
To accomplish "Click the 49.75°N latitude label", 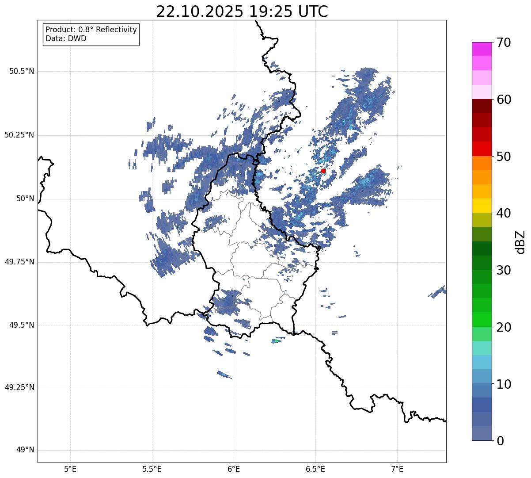I will [x=19, y=262].
